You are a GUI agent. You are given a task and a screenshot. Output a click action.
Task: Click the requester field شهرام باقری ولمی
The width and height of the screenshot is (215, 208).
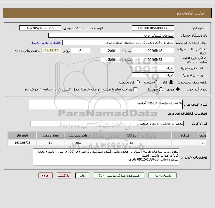(118, 42)
